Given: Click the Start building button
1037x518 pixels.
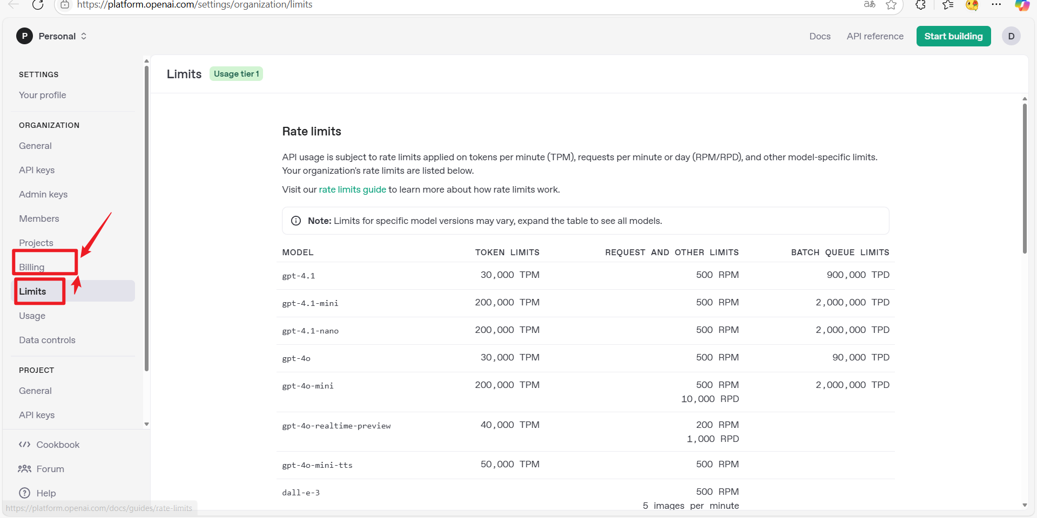Looking at the screenshot, I should click(x=953, y=36).
